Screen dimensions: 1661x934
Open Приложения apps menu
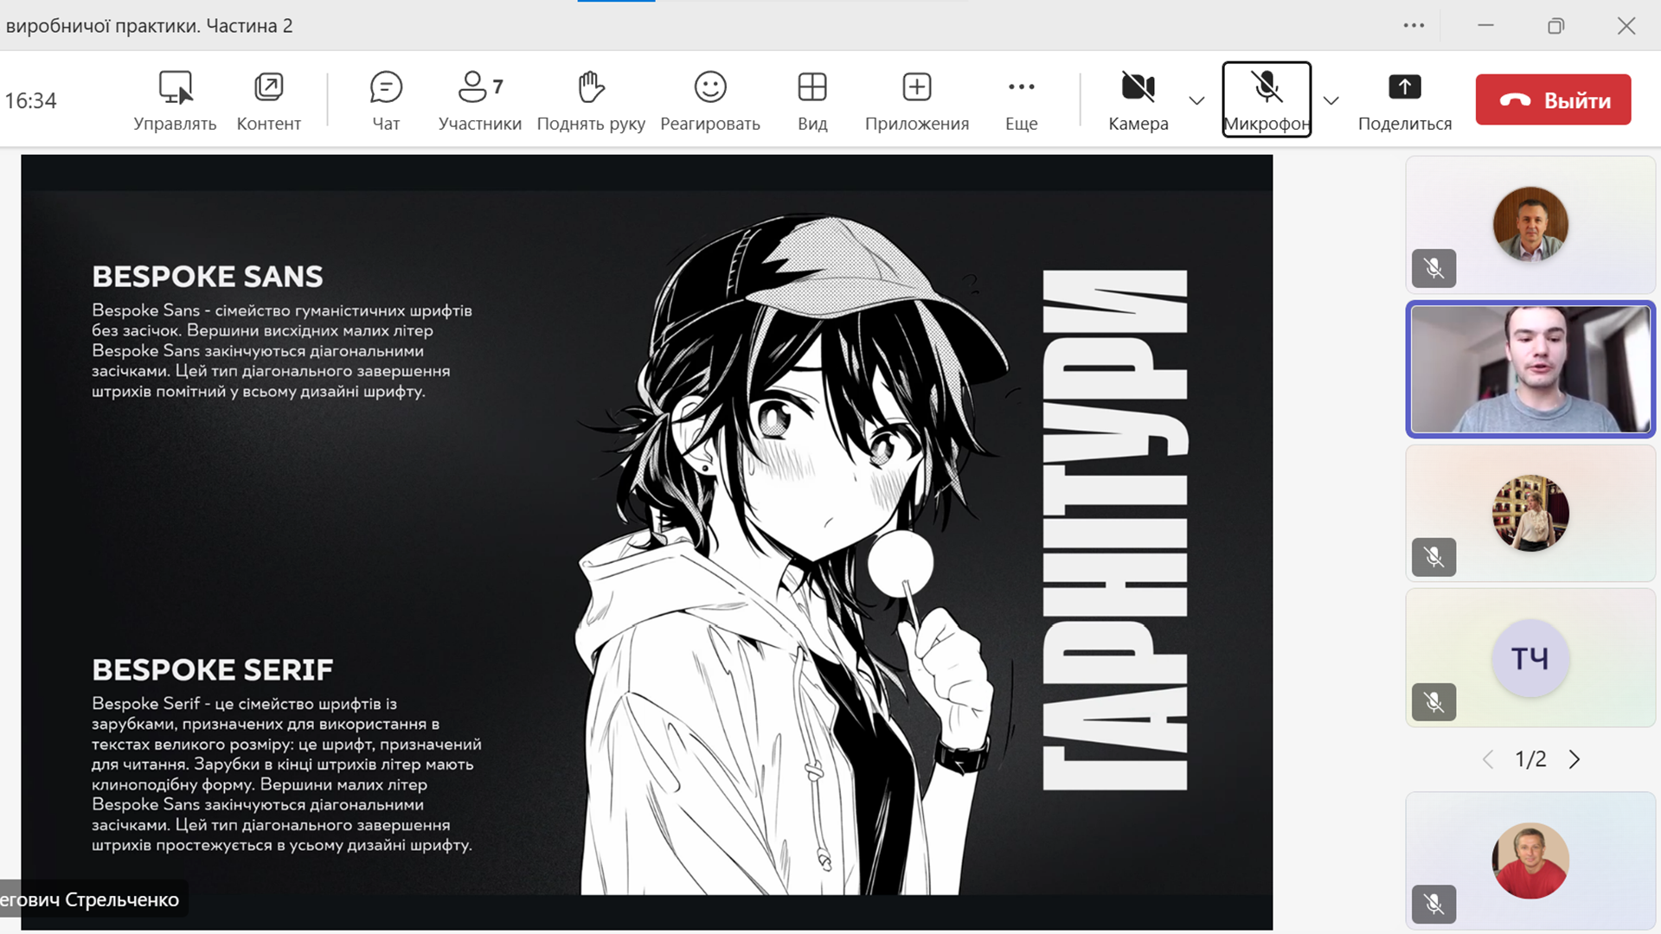[917, 100]
